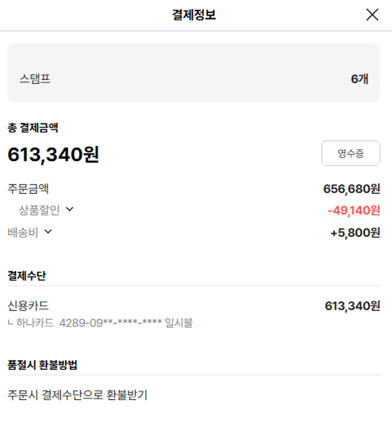Viewport: 392px width, 431px height.
Task: Click the 주문시 결제수단으로 환불받기 text
Action: tap(77, 395)
